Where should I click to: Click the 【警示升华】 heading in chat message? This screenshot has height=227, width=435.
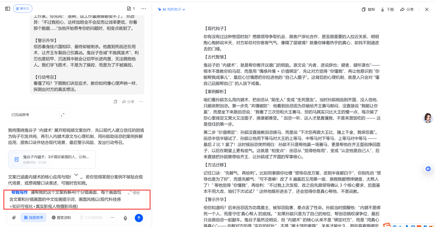pos(46,41)
